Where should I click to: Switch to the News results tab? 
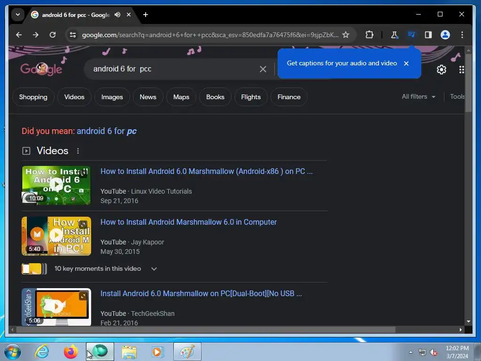tap(148, 97)
